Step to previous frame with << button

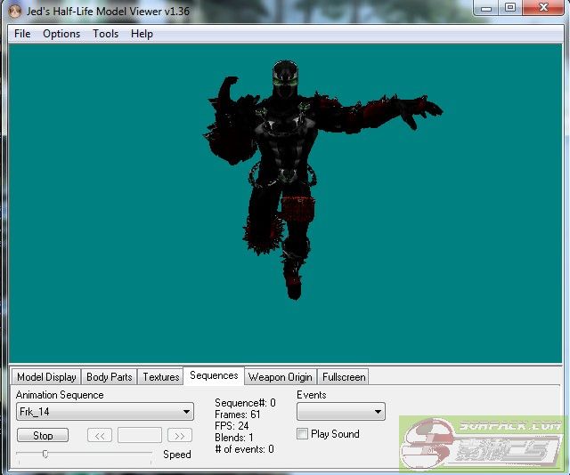(100, 436)
